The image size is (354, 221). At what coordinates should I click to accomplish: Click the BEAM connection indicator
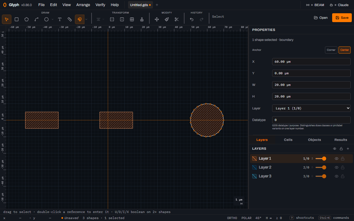(x=315, y=5)
